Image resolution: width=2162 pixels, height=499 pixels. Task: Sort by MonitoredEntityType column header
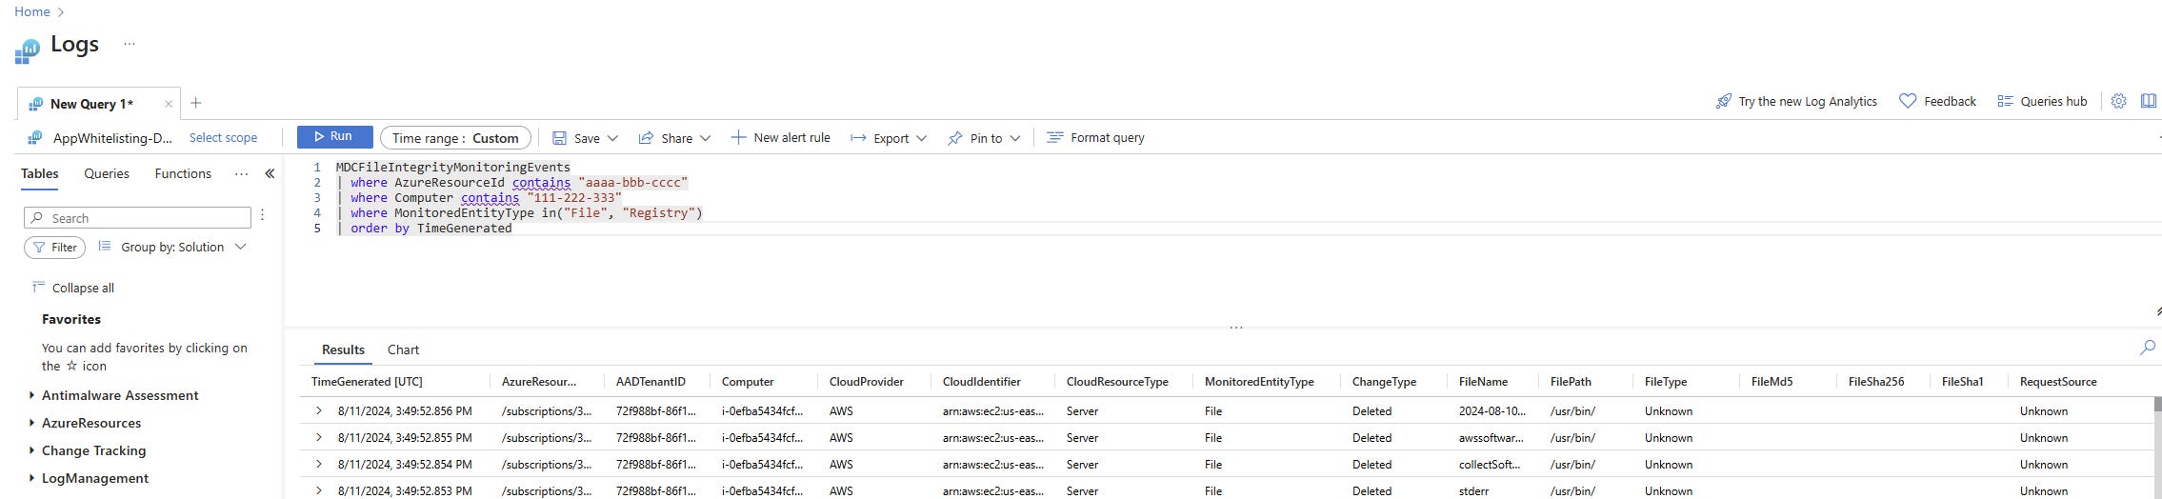pos(1259,382)
